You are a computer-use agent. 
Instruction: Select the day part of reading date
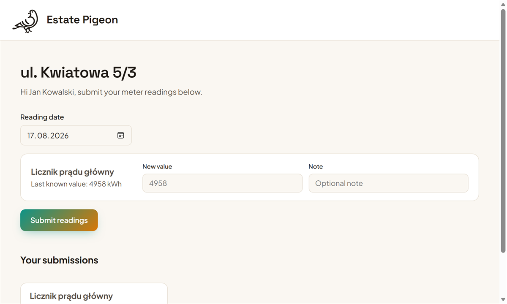(31, 136)
